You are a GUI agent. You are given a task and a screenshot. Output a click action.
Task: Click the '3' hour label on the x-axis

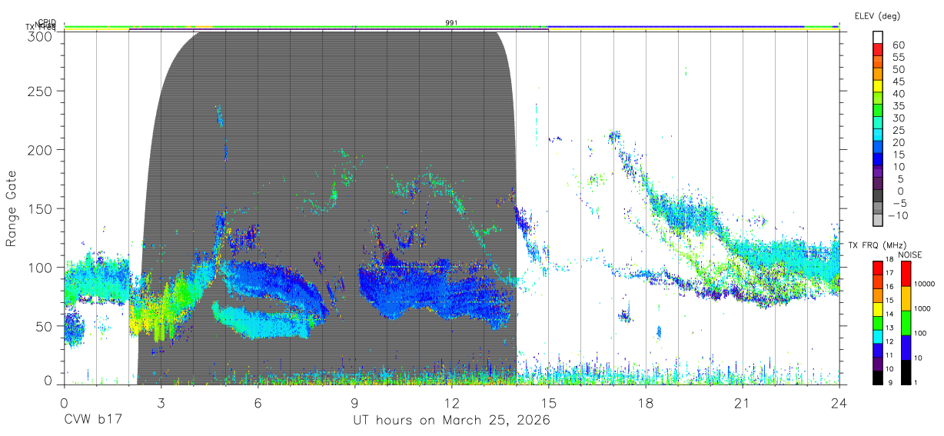pos(161,402)
